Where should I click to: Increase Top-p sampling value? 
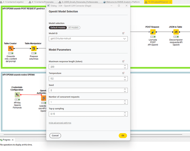[125, 113]
